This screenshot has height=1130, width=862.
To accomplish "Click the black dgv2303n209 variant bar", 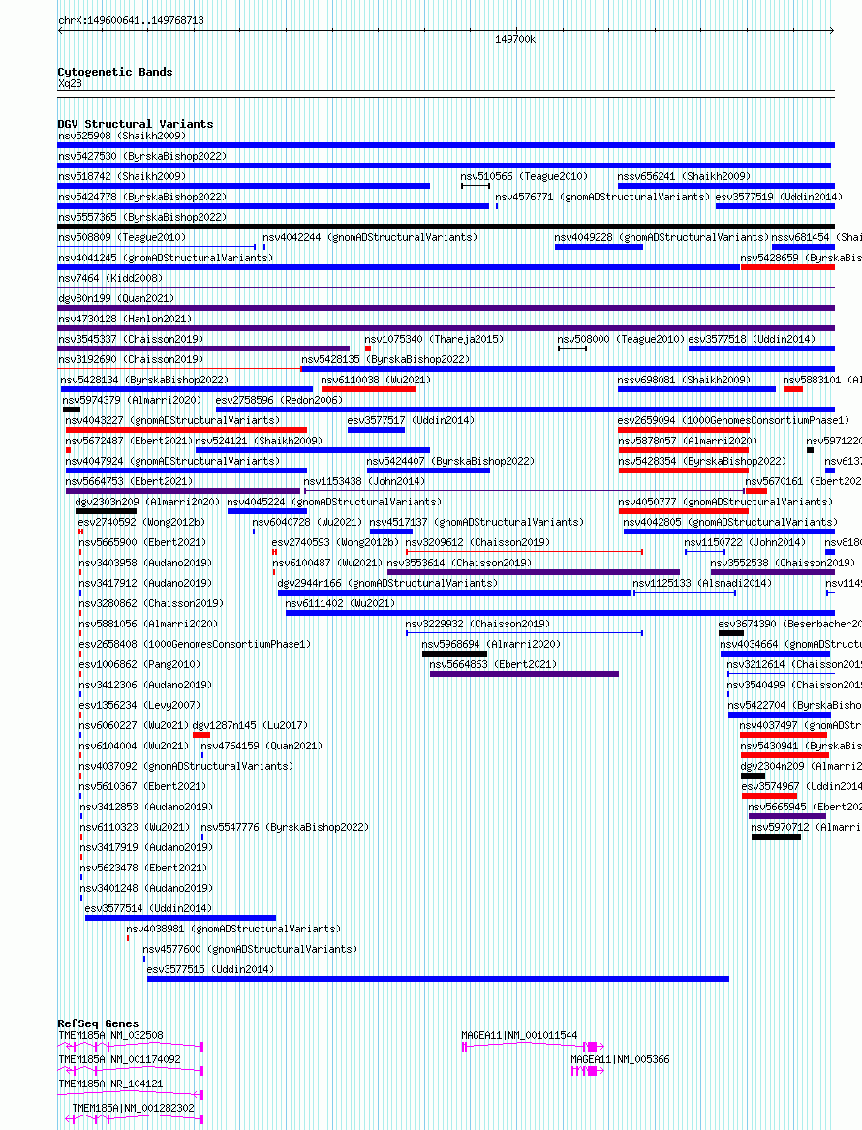I will [106, 511].
